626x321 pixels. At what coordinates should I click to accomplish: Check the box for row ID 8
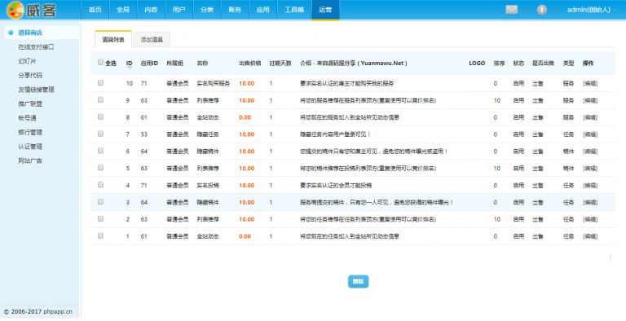[100, 117]
